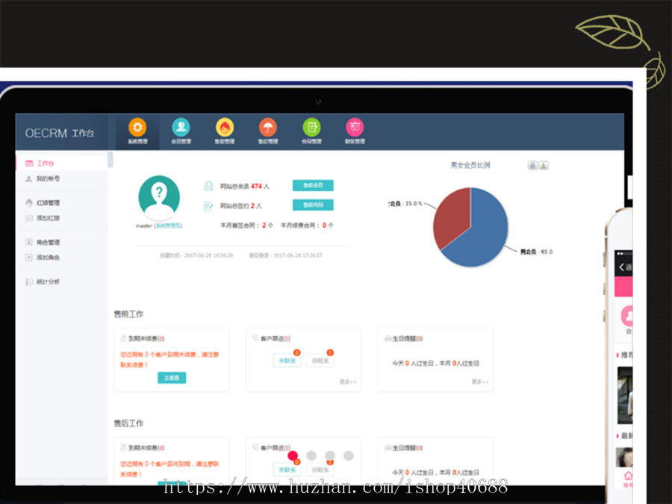Image resolution: width=672 pixels, height=504 pixels.
Task: Tap the back arrow on the phone screen
Action: tap(621, 267)
